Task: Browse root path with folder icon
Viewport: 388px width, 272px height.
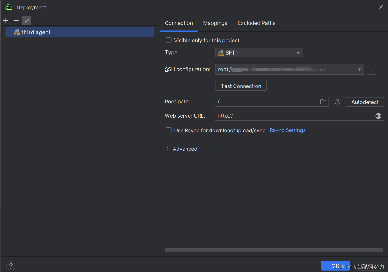Action: pos(323,102)
